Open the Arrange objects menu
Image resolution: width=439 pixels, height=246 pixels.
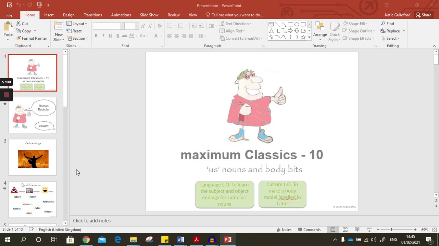point(320,31)
